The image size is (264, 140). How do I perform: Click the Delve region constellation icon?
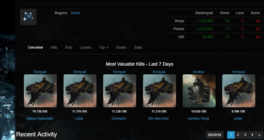pos(28,17)
